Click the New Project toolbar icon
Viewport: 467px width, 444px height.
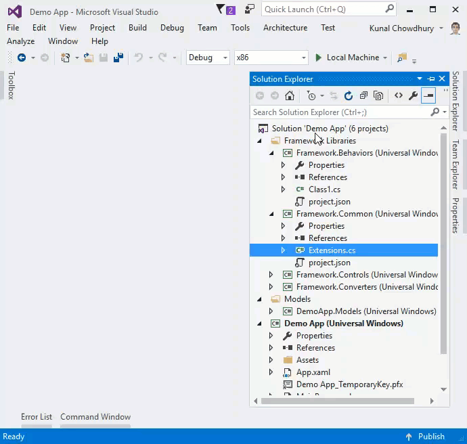pyautogui.click(x=65, y=58)
